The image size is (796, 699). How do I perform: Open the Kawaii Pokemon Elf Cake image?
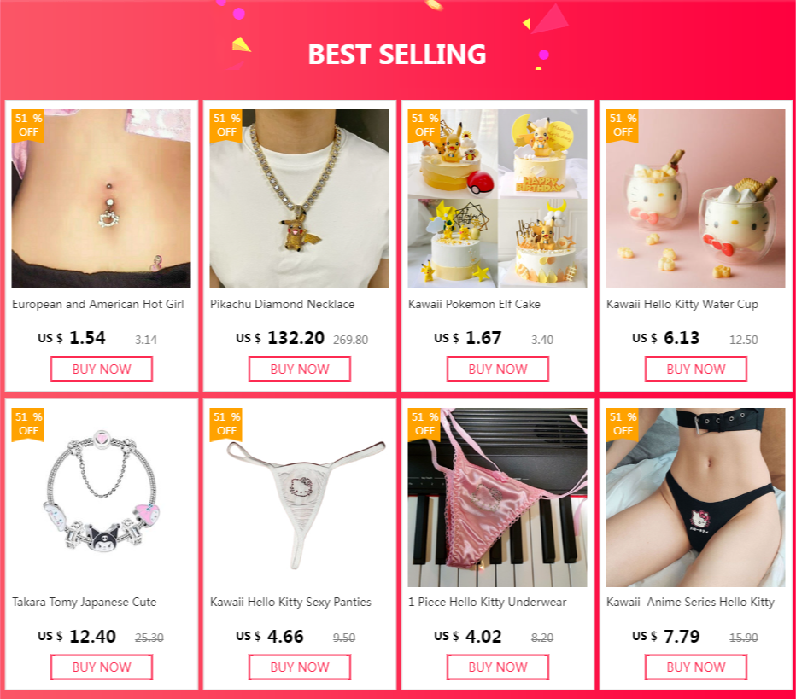point(497,198)
